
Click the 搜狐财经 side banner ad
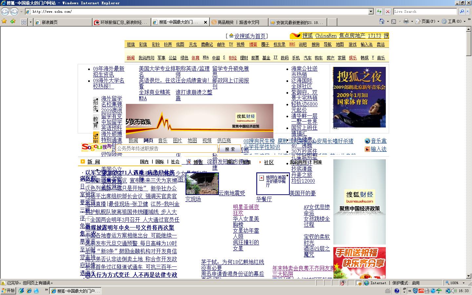(360, 202)
